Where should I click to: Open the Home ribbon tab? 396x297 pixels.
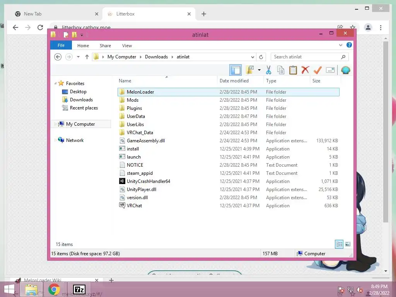pos(83,46)
